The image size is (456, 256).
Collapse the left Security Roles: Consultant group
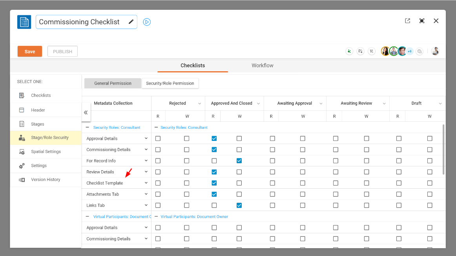88,127
